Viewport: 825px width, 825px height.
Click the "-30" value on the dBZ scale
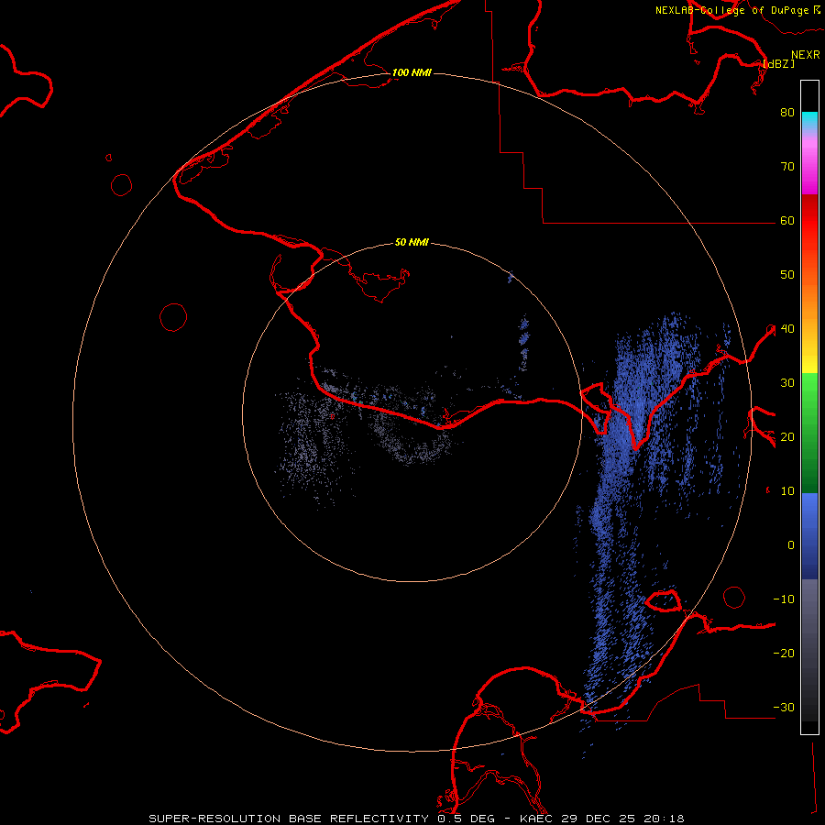[784, 707]
